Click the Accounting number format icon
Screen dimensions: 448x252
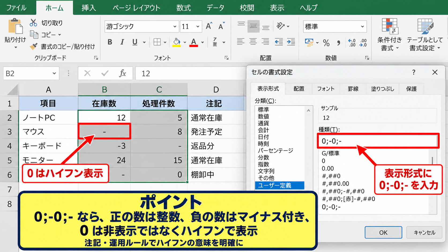coord(309,42)
